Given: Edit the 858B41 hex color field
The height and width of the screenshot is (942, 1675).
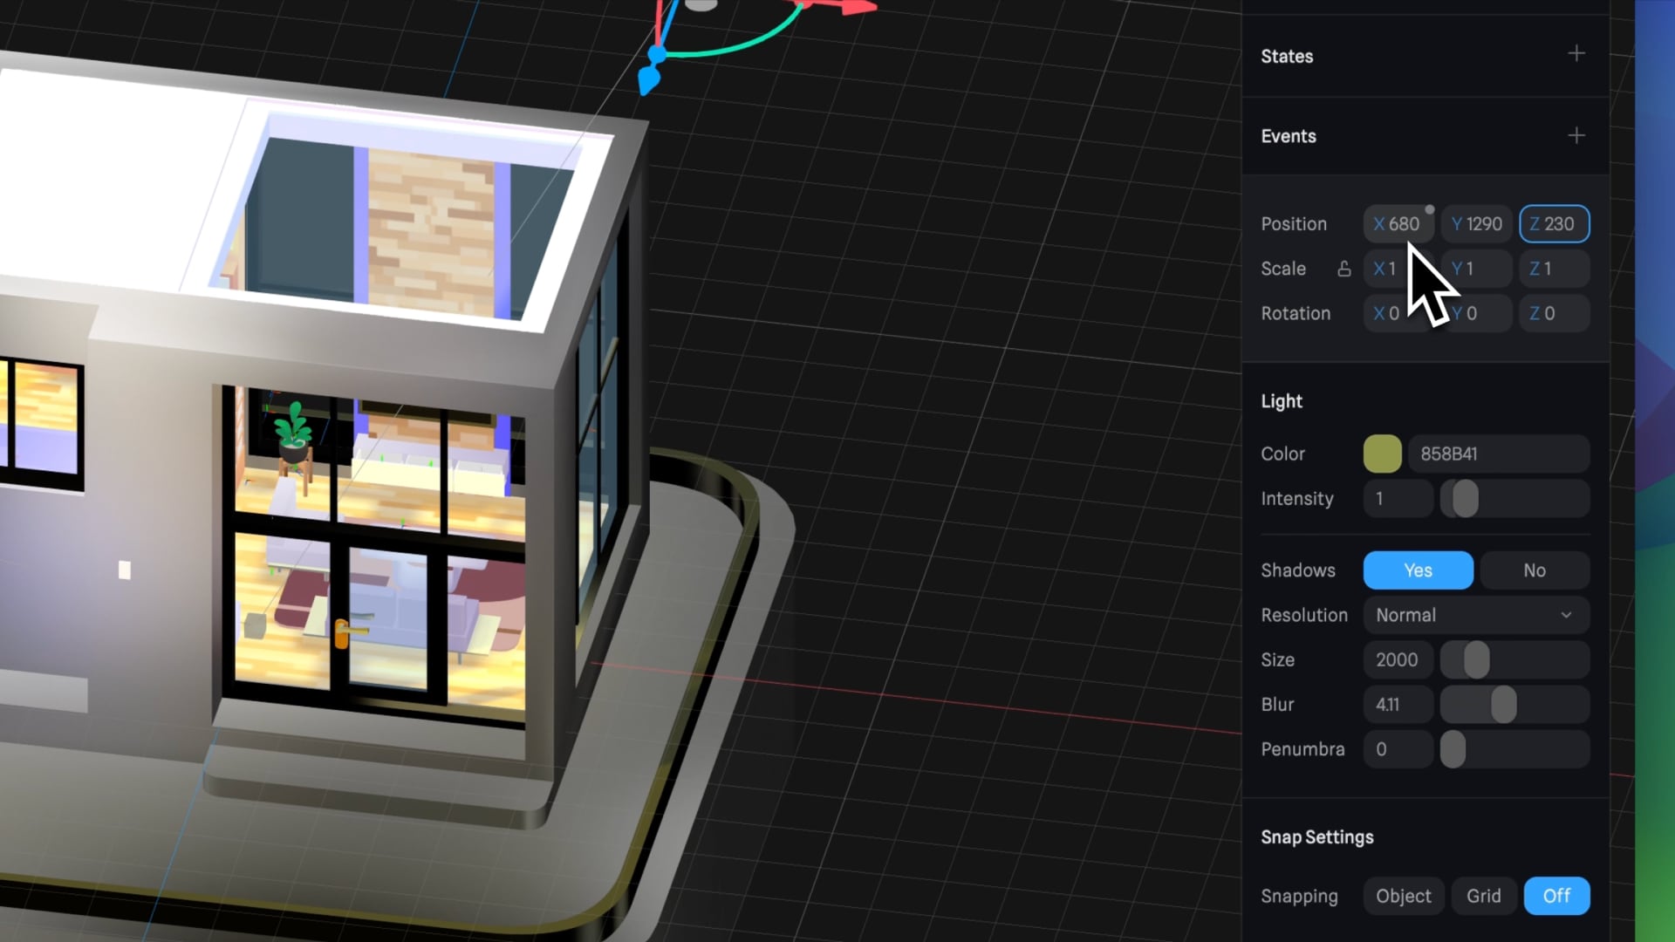Looking at the screenshot, I should [x=1499, y=454].
